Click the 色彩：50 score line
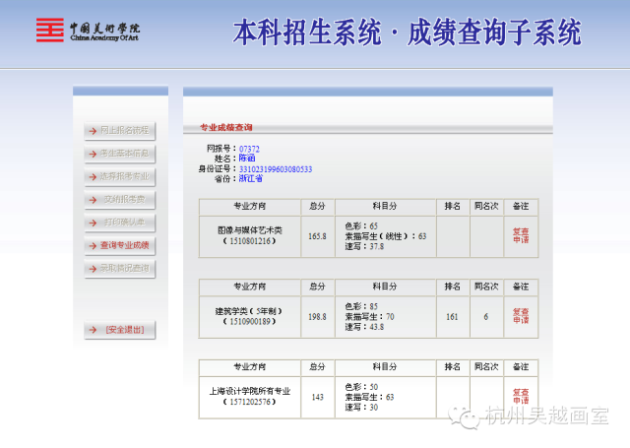630x448 pixels. pos(361,387)
